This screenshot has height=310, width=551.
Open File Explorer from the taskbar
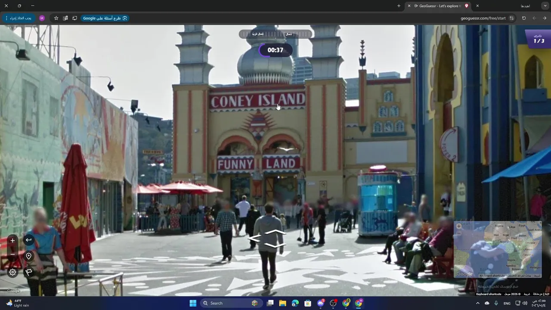282,303
